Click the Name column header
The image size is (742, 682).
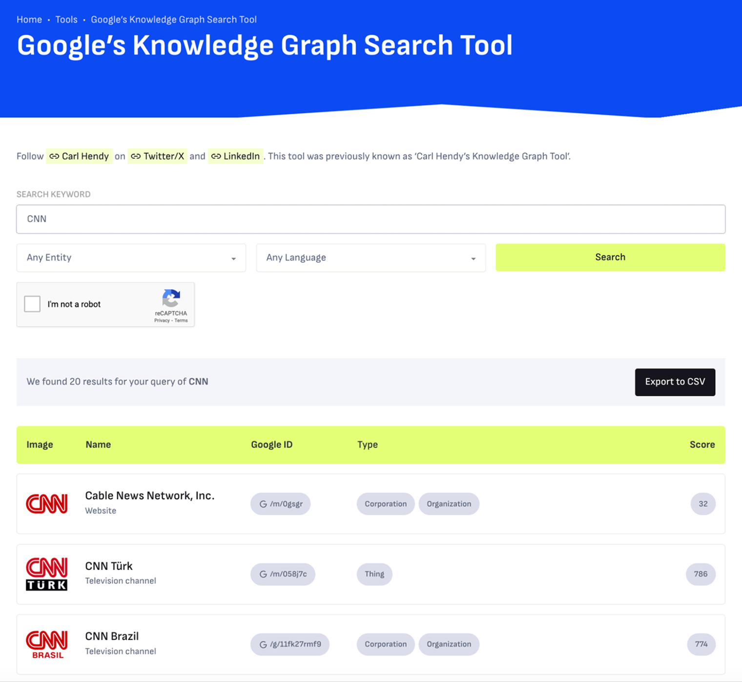98,445
